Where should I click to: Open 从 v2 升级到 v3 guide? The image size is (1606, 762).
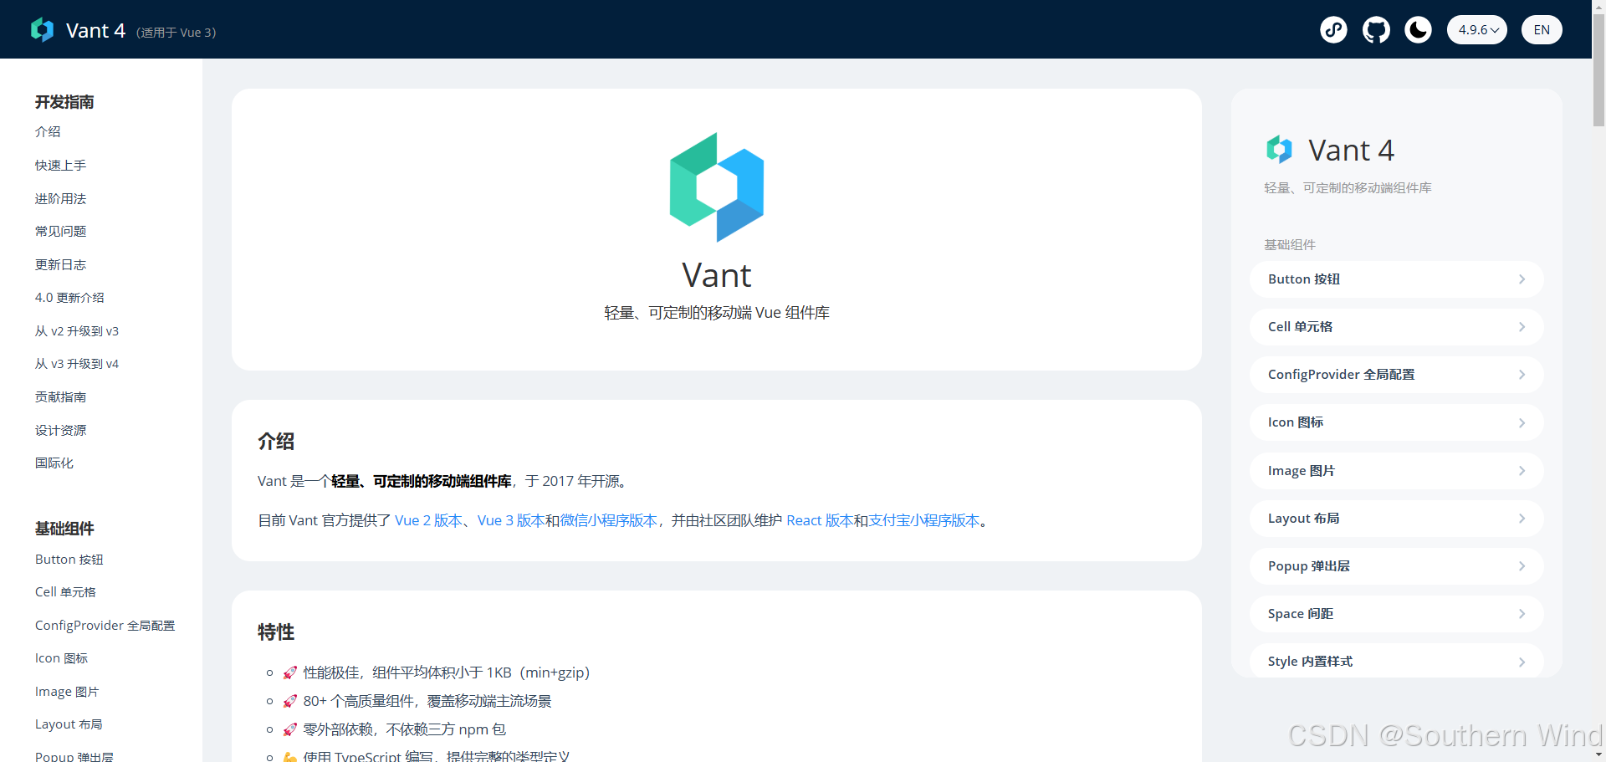[x=77, y=331]
